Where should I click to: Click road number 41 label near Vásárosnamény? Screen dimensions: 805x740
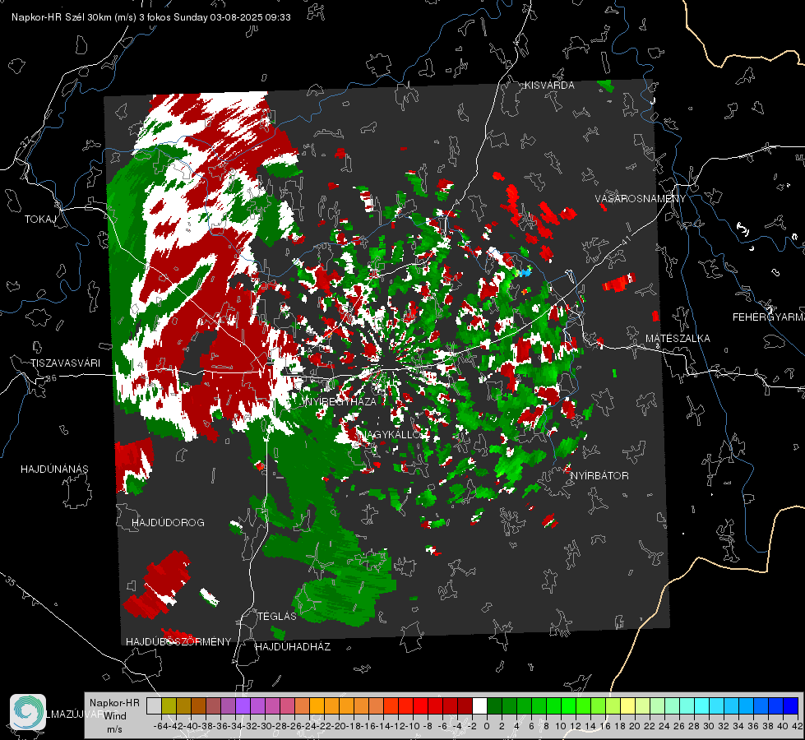(626, 240)
